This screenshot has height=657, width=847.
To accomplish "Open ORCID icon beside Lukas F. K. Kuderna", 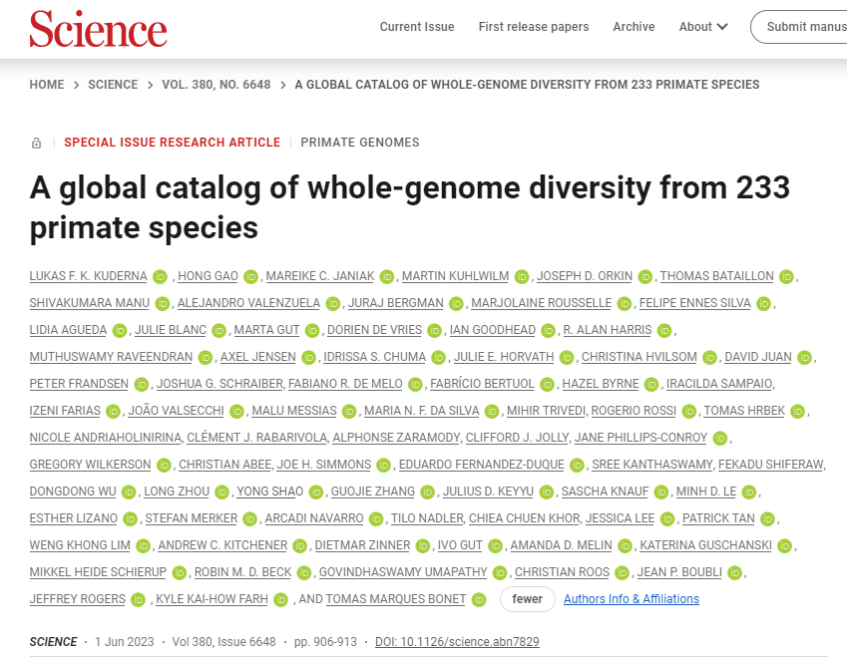I will pyautogui.click(x=163, y=276).
